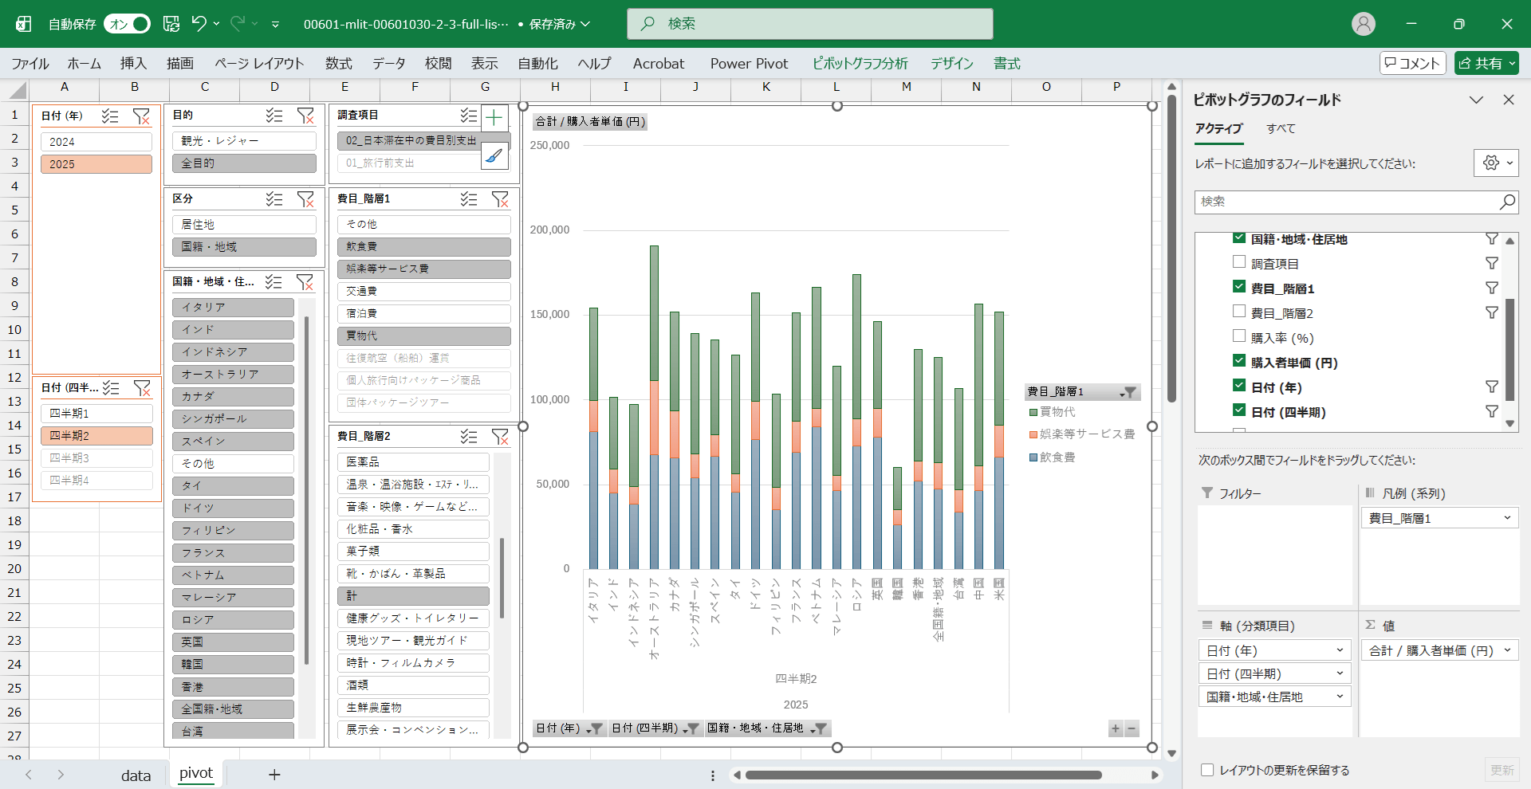
Task: Open the chart styles paintbrush button
Action: 494,156
